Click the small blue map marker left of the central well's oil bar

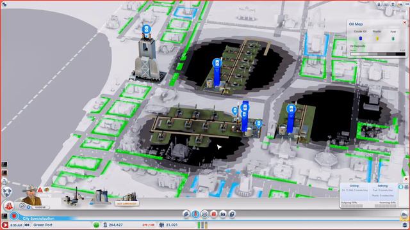pyautogui.click(x=235, y=111)
